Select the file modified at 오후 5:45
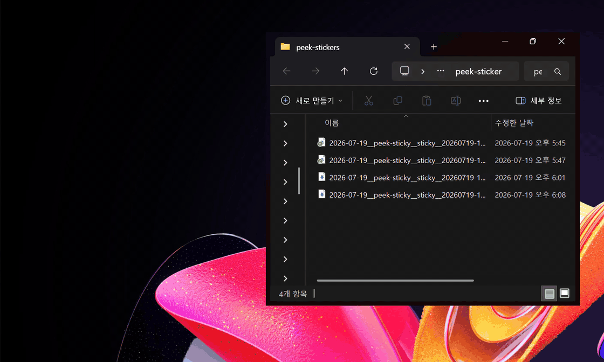 point(441,143)
